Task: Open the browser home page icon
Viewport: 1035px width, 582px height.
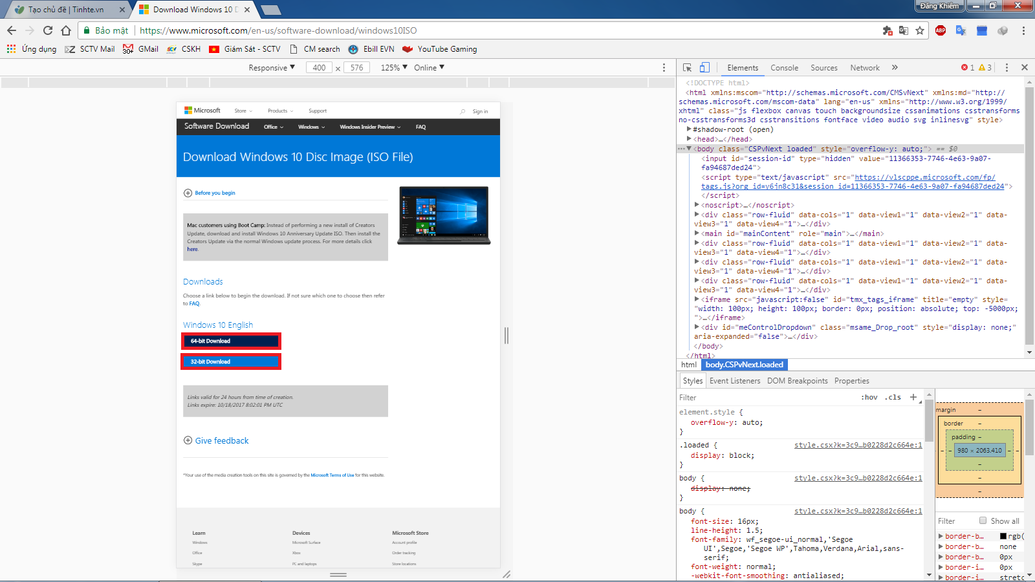Action: click(x=66, y=30)
